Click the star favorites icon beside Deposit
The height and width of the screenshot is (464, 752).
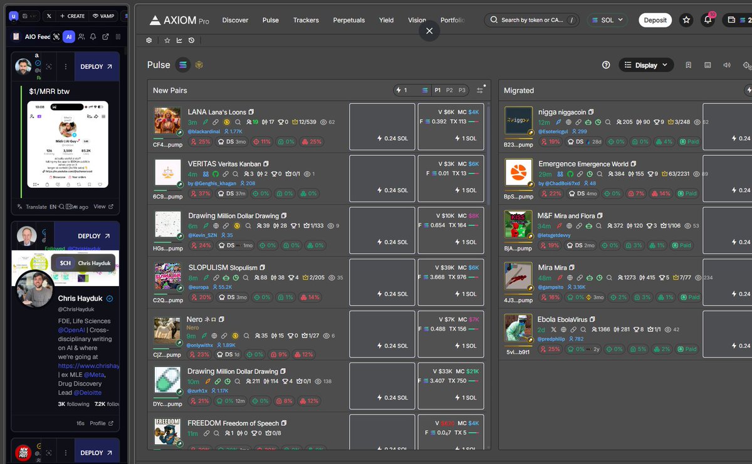click(686, 20)
